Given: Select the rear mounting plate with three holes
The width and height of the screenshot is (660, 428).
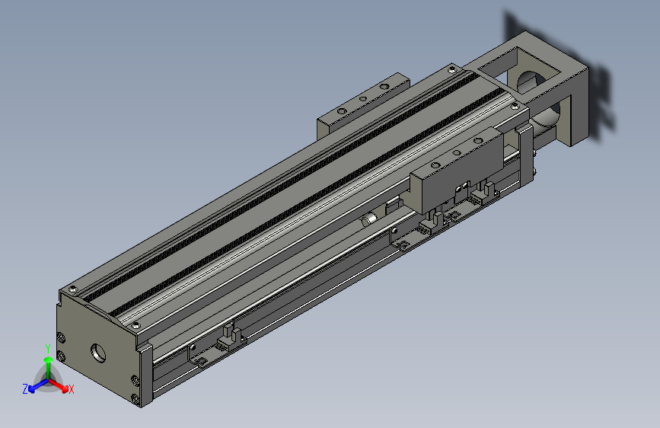Looking at the screenshot, I should (x=362, y=104).
